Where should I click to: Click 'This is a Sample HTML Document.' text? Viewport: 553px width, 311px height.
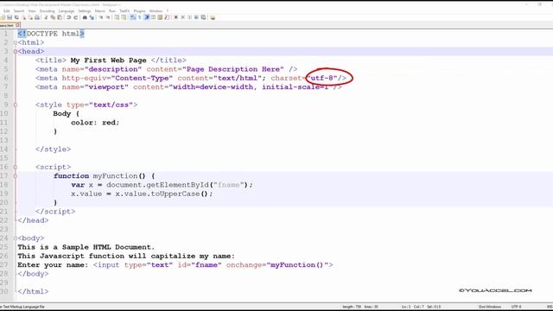(x=86, y=247)
